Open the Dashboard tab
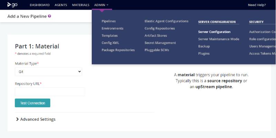This screenshot has height=138, width=276. [40, 5]
